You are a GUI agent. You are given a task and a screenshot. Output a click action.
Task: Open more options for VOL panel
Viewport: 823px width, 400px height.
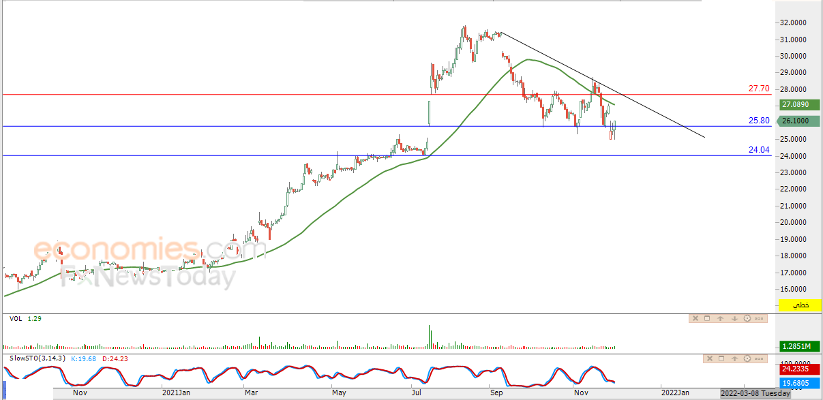pyautogui.click(x=759, y=318)
